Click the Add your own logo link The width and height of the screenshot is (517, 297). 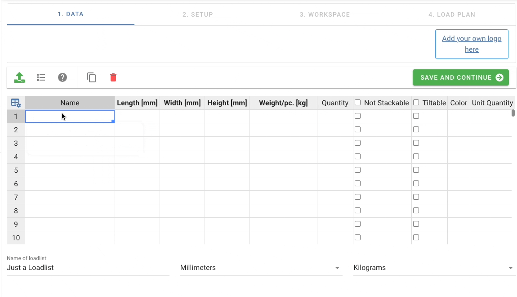(x=472, y=44)
